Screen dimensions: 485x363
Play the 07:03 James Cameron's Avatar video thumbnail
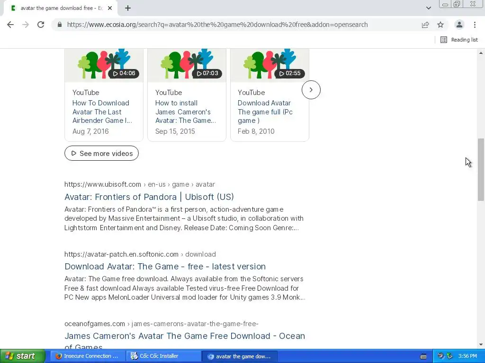(187, 65)
